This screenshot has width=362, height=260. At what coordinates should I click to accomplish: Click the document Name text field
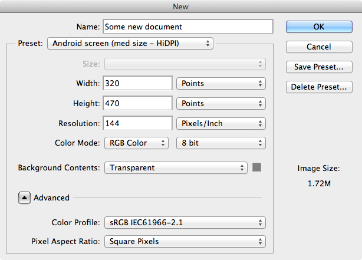187,27
